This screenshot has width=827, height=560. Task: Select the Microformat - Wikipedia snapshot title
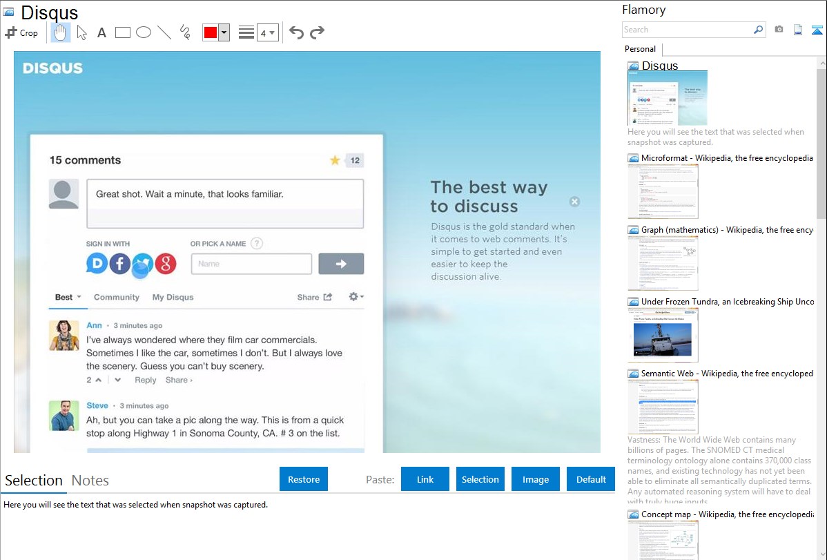[x=728, y=158]
